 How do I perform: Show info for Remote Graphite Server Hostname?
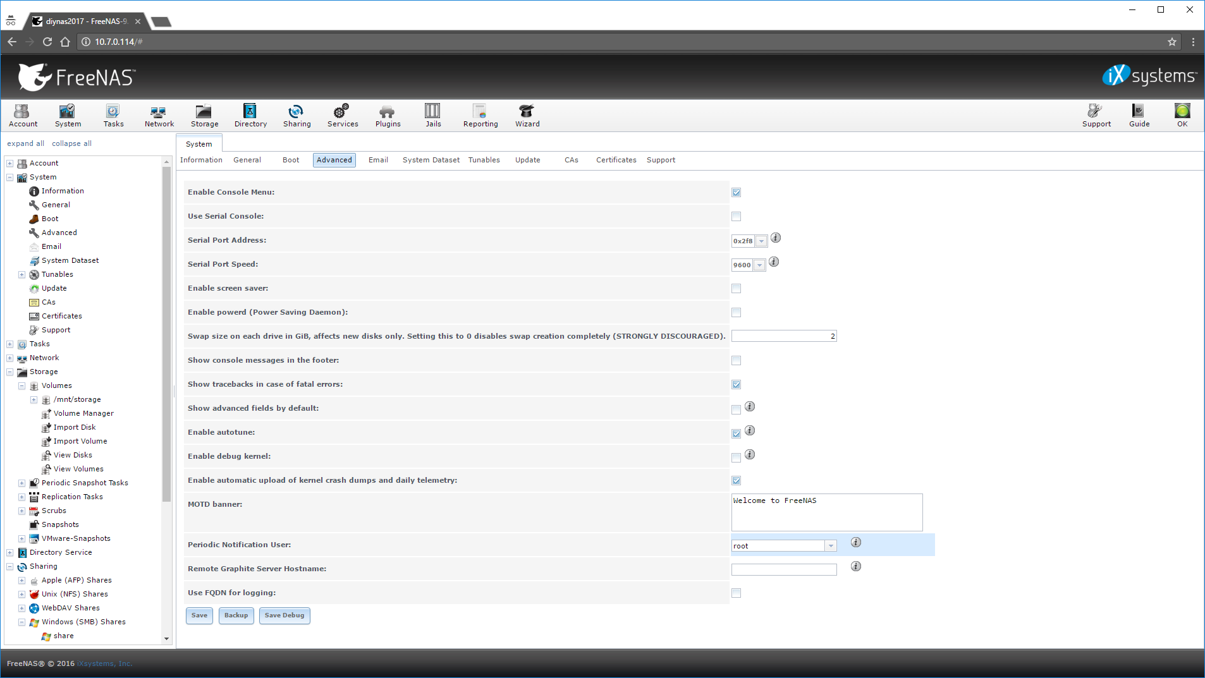(856, 566)
